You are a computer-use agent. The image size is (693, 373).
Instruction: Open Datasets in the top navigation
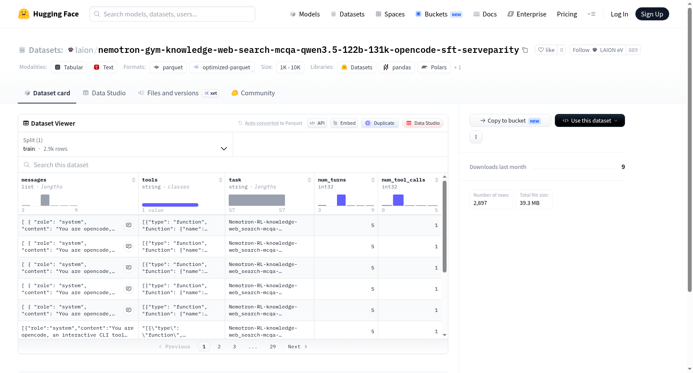click(347, 14)
